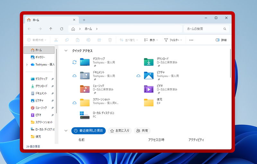This screenshot has height=164, width=257.
Task: Go forward with the right arrow
Action: tap(40, 29)
